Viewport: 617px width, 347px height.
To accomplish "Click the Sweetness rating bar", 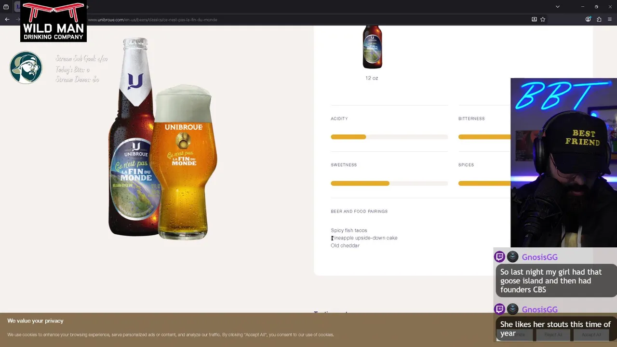I will click(389, 183).
